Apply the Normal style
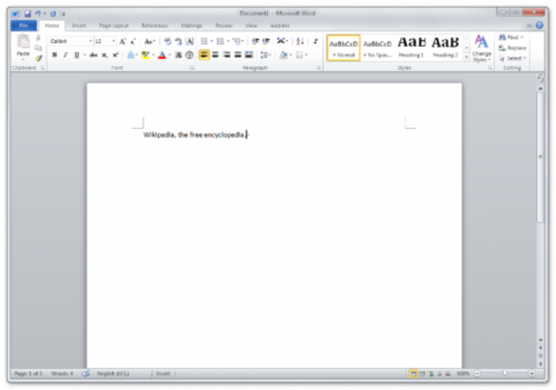The image size is (556, 390). 344,48
